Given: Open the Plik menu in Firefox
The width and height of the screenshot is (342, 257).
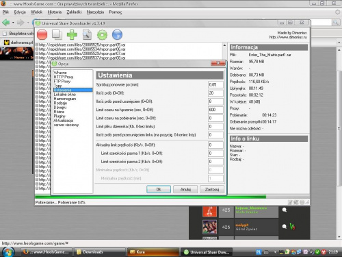Looking at the screenshot, I should coord(5,12).
